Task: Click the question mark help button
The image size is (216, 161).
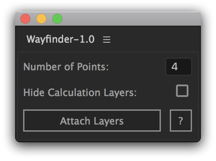Action: pyautogui.click(x=181, y=121)
